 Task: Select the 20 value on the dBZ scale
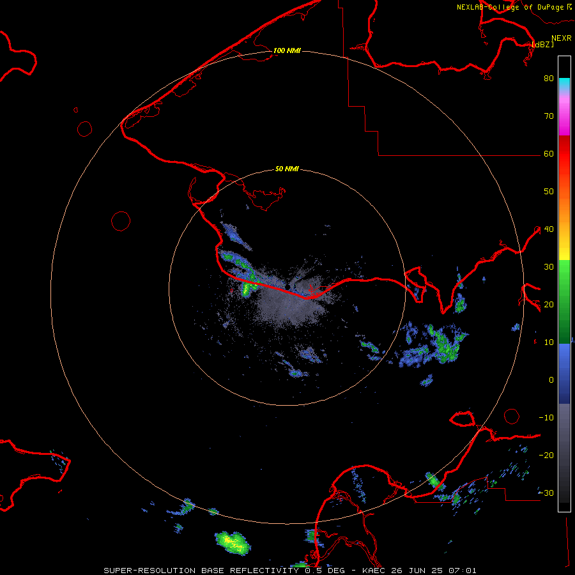[549, 305]
